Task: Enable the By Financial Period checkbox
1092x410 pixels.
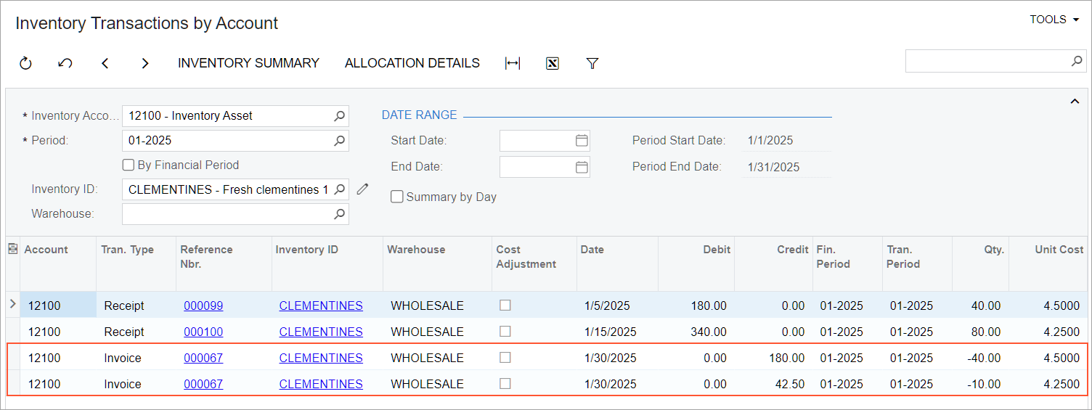Action: tap(129, 165)
